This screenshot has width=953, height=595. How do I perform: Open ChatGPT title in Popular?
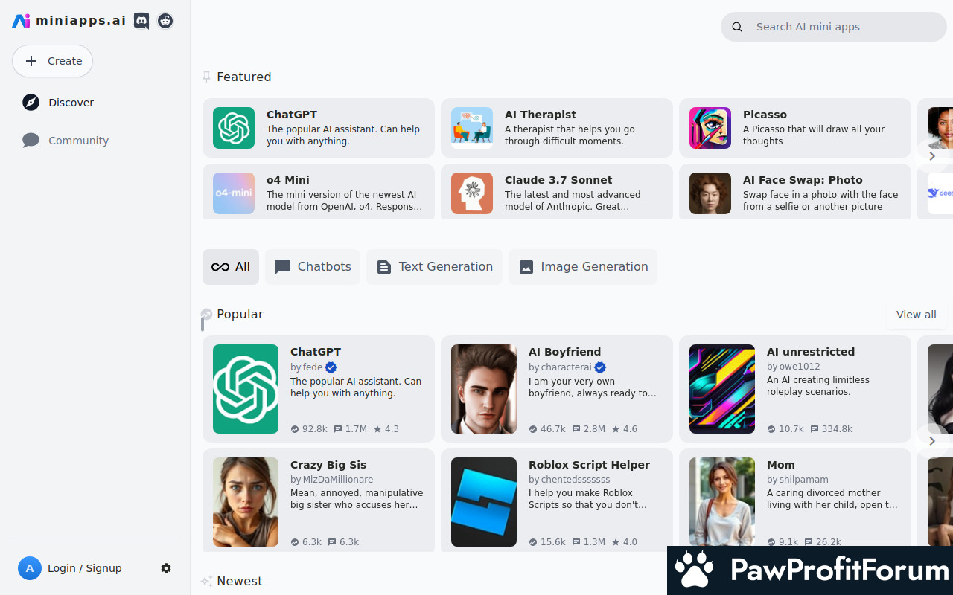point(316,352)
